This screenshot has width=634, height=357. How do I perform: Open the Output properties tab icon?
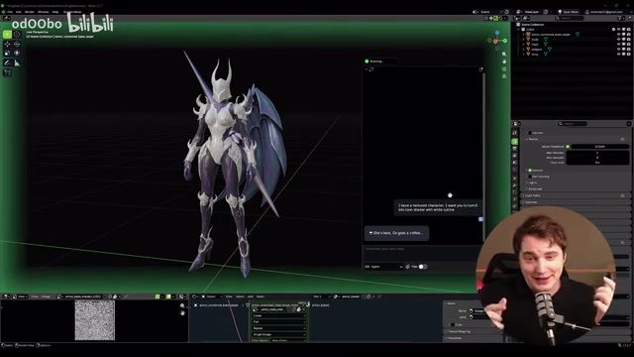(515, 149)
